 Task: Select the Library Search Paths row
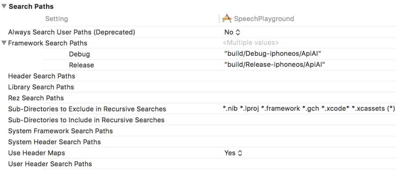41,87
